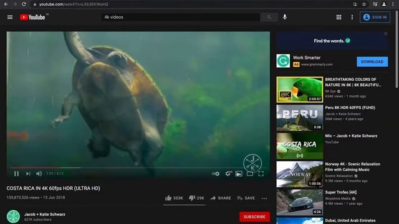Open Norway 4K Scenic Relaxation thumbnail

pos(299,174)
